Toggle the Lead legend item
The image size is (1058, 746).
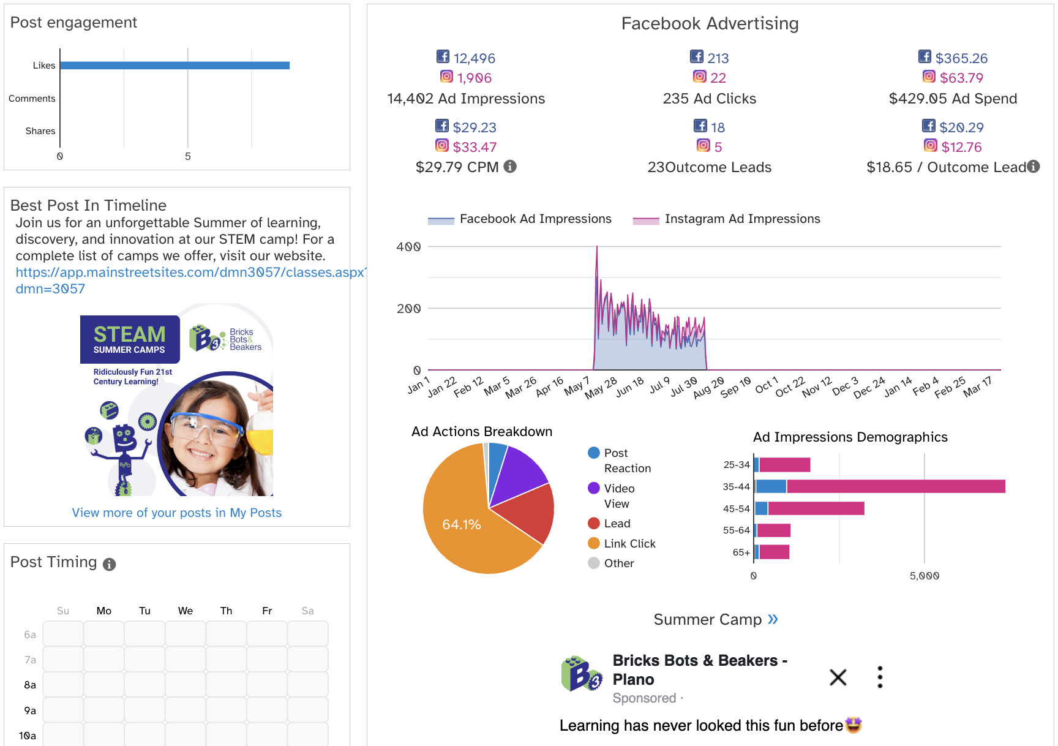click(x=617, y=524)
